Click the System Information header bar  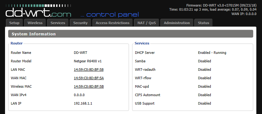coord(131,34)
